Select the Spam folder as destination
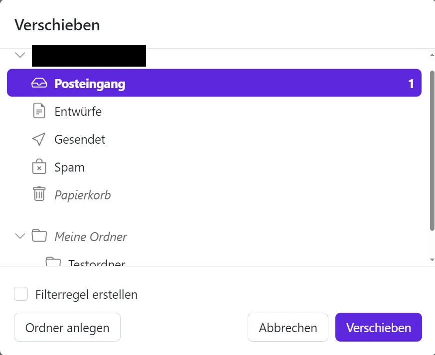This screenshot has height=355, width=435. point(69,167)
